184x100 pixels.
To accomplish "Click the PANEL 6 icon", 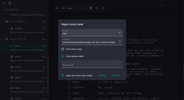I will [x=12, y=98].
